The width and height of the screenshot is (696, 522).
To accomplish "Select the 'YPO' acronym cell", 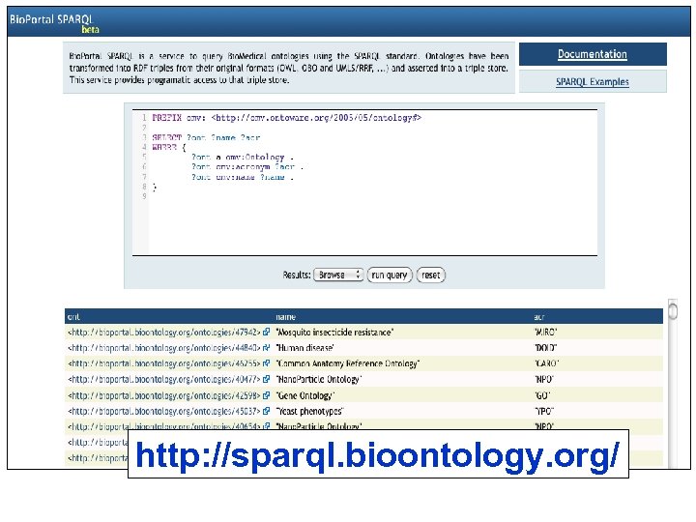I will [544, 411].
